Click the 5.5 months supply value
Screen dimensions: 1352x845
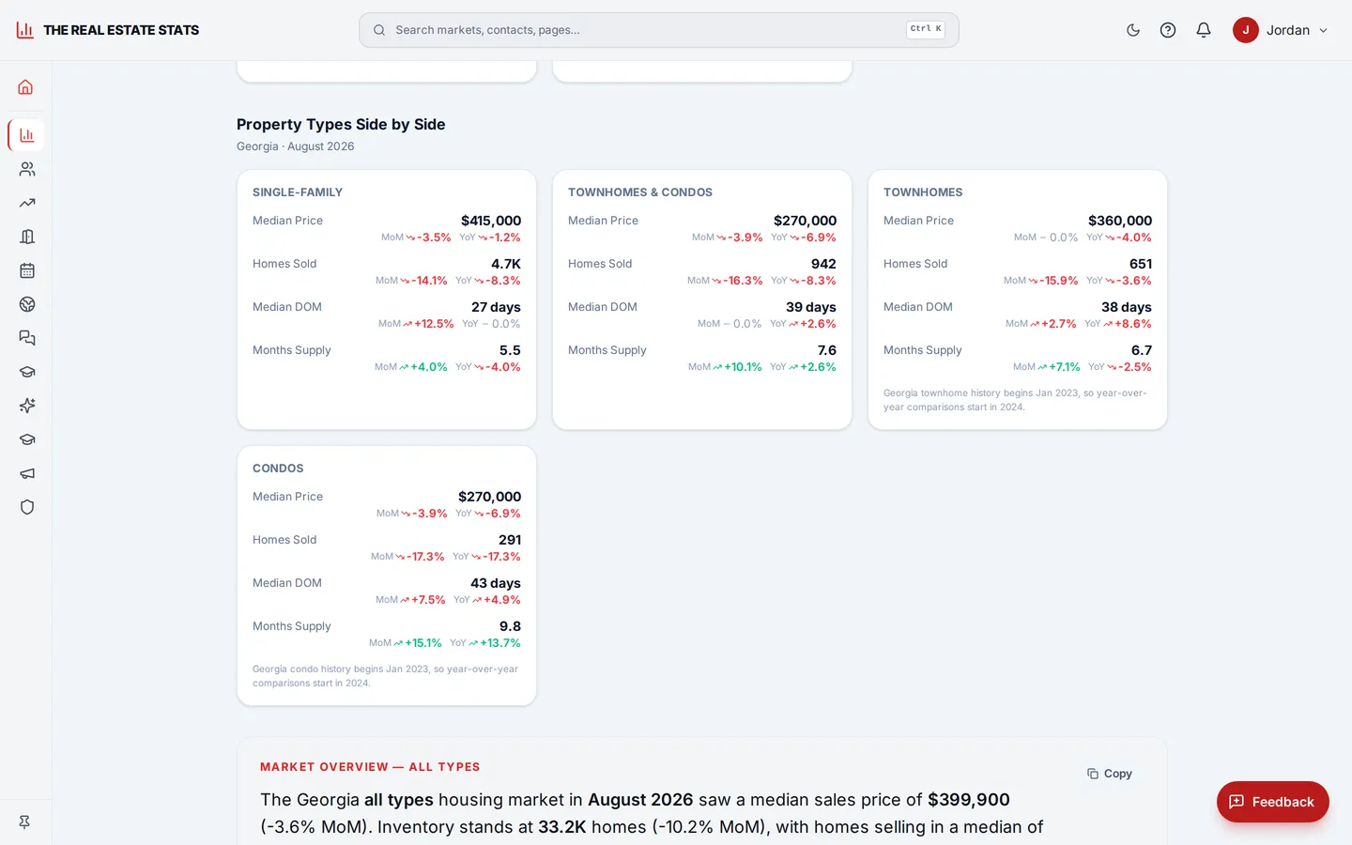[x=510, y=350]
